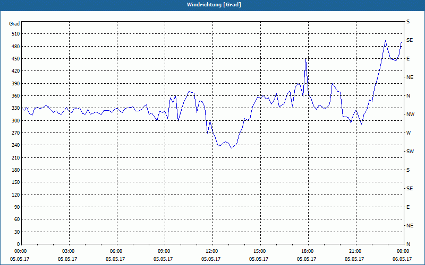Select the 05.05.17 date under 06:00

[115, 259]
